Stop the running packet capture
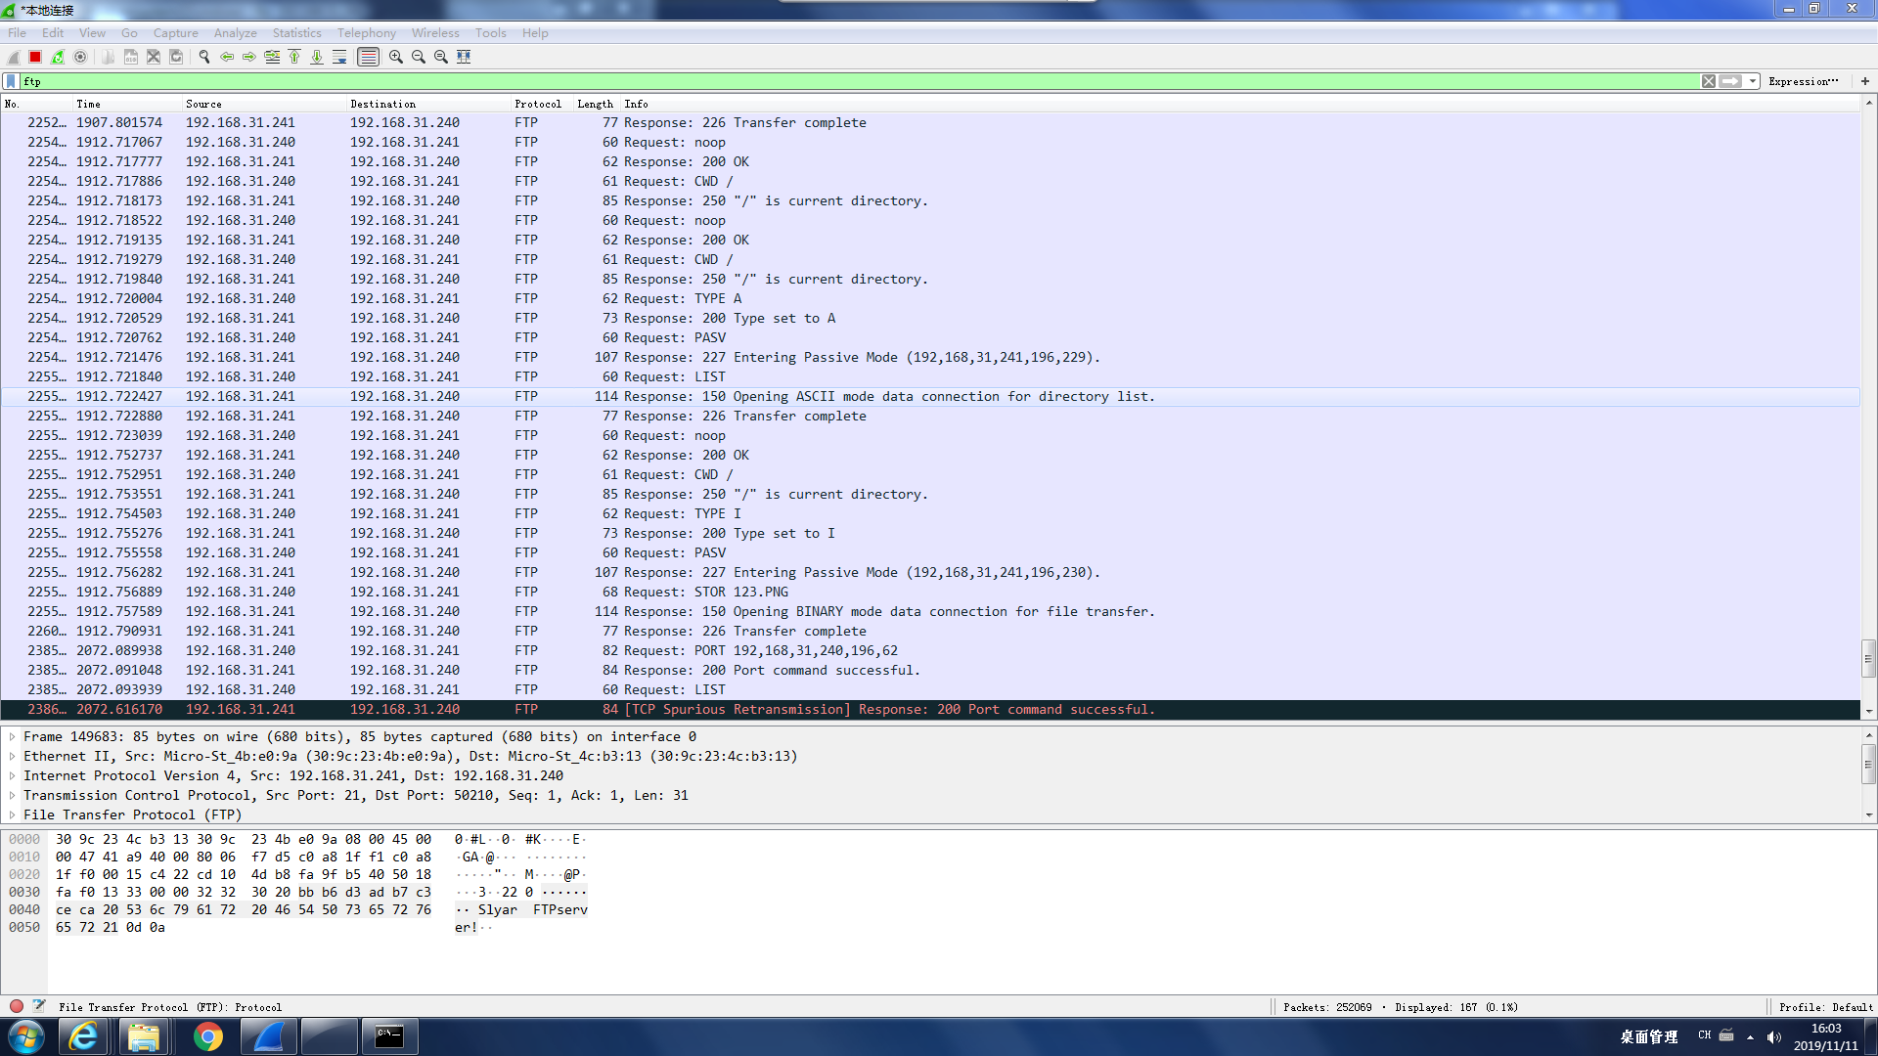1878x1056 pixels. pos(35,57)
